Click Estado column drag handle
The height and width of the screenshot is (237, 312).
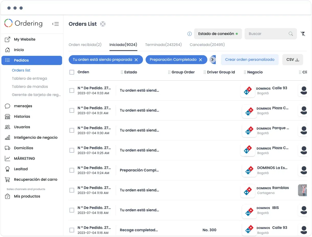point(122,72)
